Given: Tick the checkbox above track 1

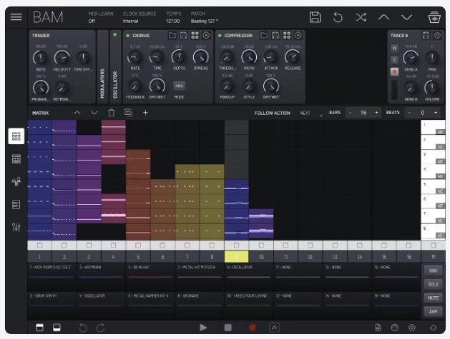Looking at the screenshot, I should point(39,246).
